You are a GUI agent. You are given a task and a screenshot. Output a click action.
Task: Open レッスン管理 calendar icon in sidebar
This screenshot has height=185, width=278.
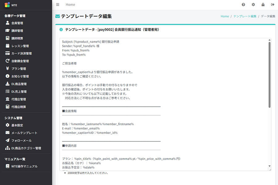7,46
